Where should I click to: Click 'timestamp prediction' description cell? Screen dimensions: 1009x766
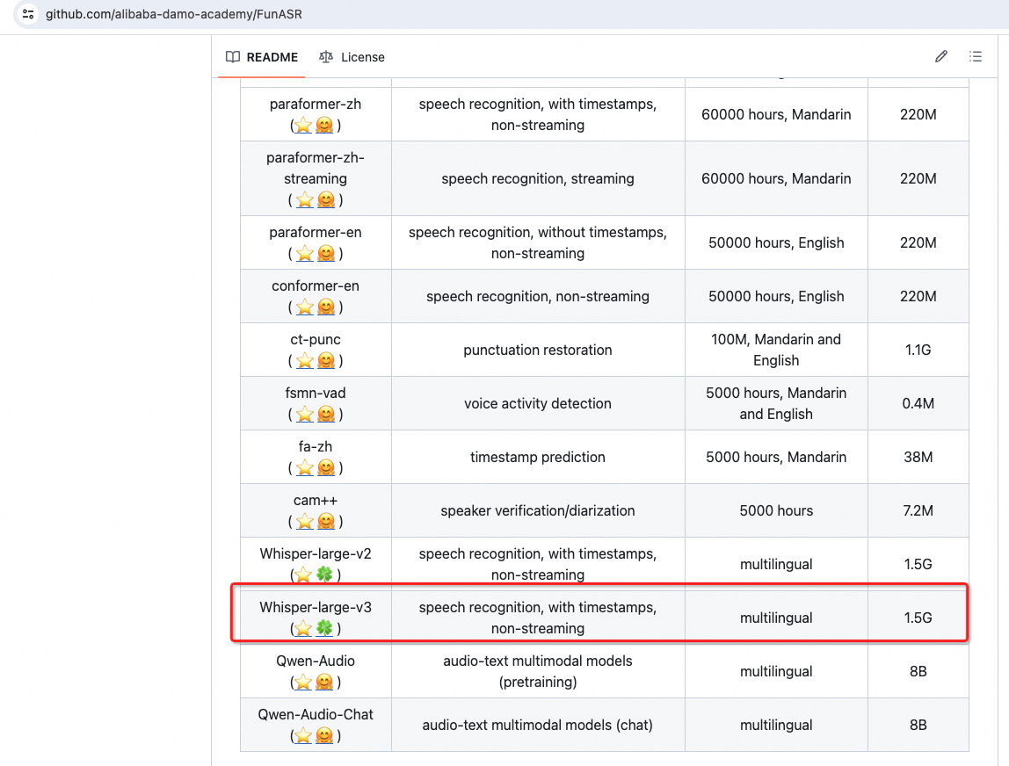click(x=538, y=458)
